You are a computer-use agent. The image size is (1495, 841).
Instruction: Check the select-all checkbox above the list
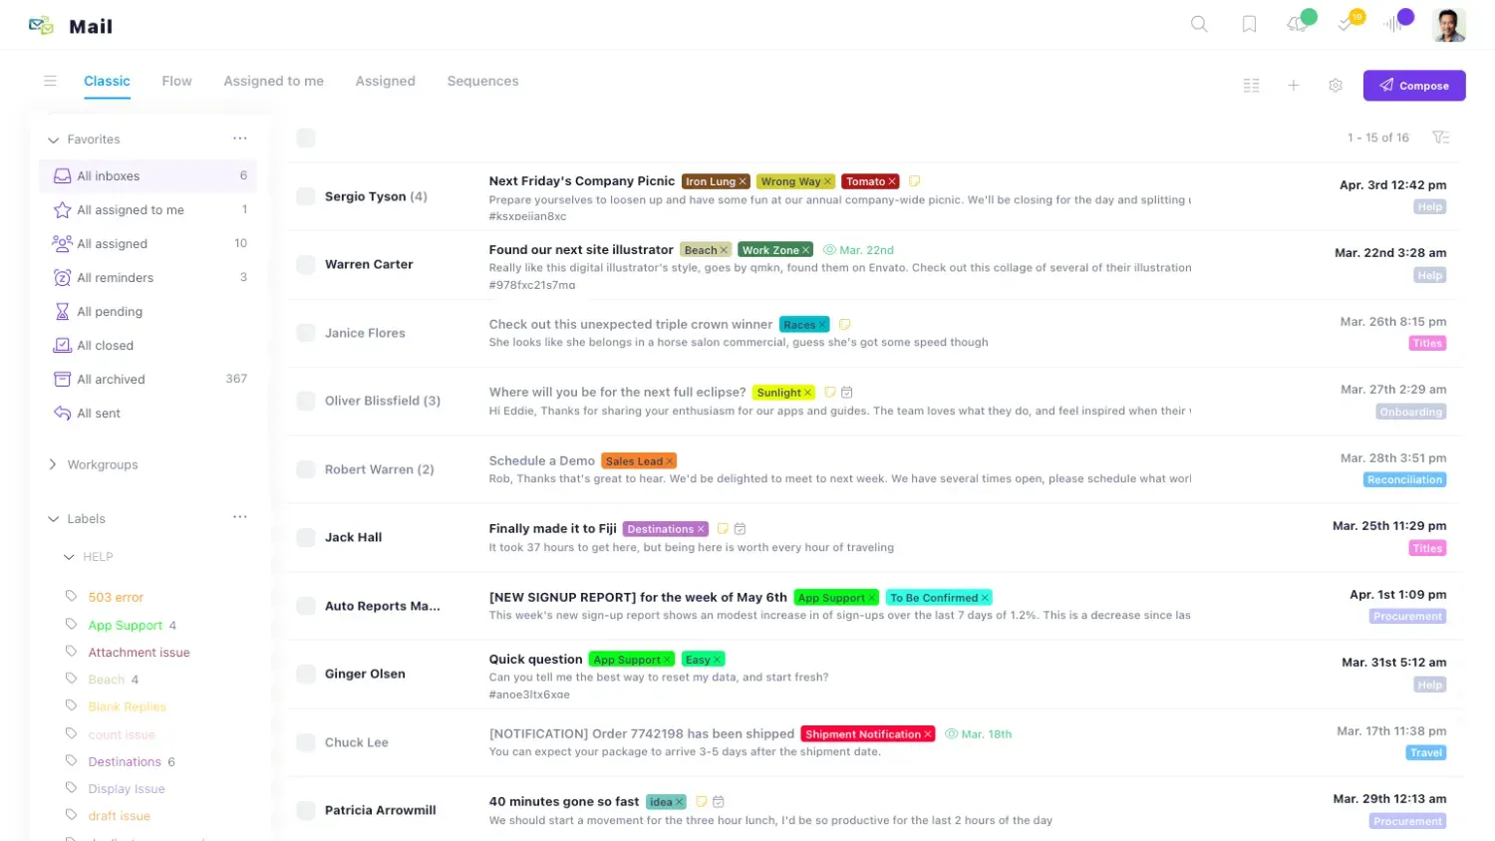point(306,138)
